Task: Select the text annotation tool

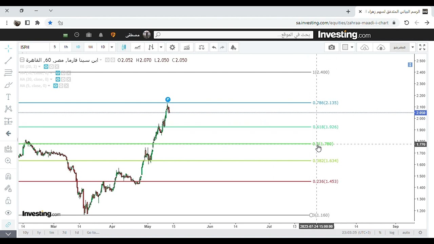Action: (8, 97)
